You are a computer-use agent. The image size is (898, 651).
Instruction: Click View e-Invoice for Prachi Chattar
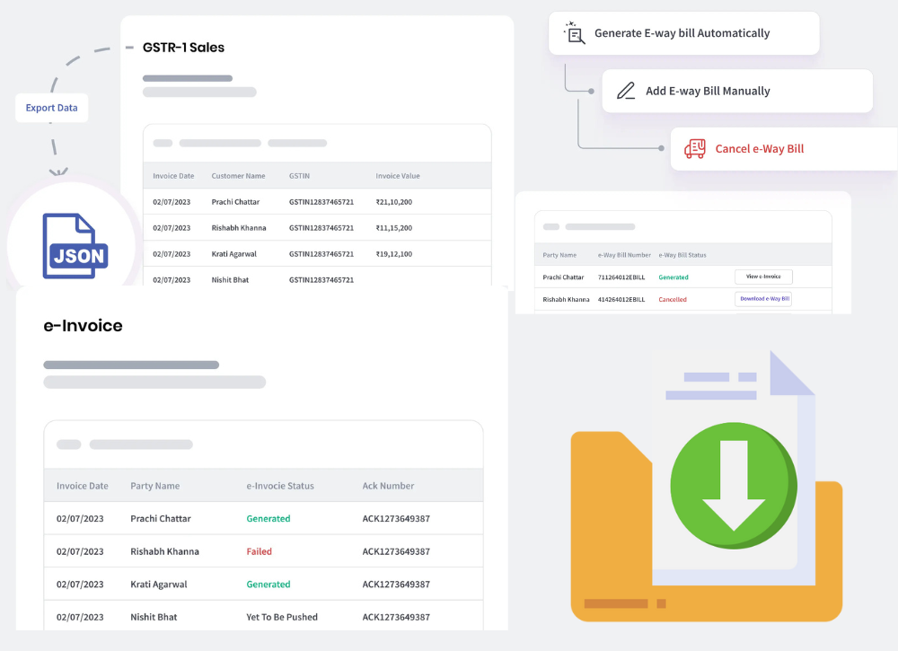click(763, 277)
